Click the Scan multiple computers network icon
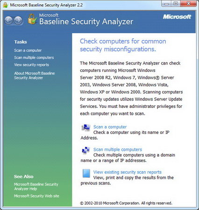Image resolution: width=199 pixels, height=210 pixels. click(86, 150)
